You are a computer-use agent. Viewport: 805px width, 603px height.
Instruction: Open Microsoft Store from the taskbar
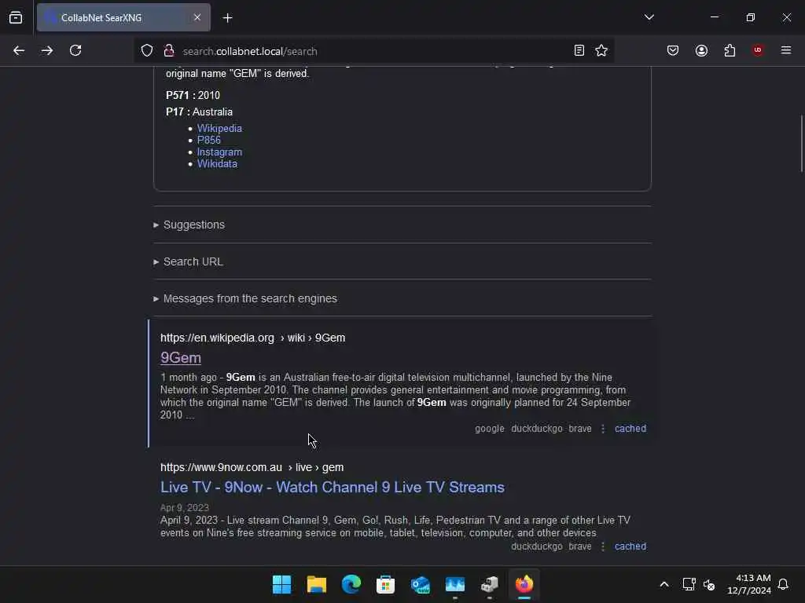[x=385, y=584]
